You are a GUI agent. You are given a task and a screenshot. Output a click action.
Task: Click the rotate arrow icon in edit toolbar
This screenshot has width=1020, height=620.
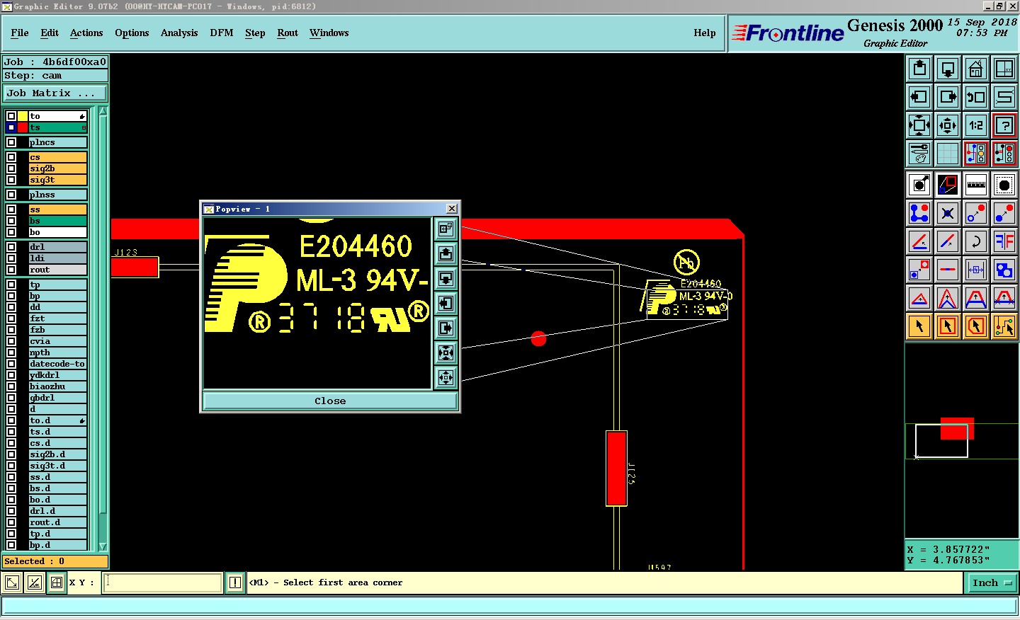pos(976,241)
